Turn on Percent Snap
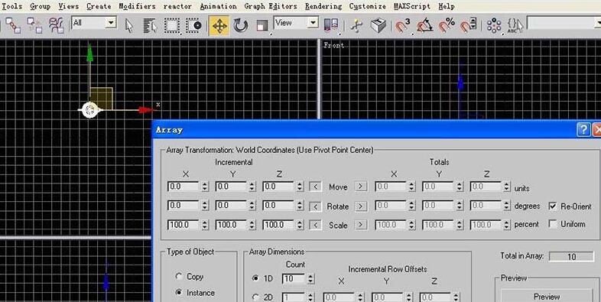 pyautogui.click(x=446, y=26)
